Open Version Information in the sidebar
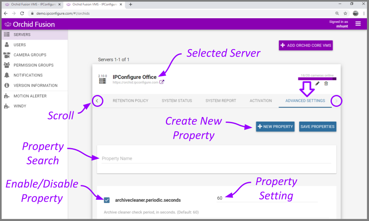This screenshot has height=221, width=369. point(36,85)
